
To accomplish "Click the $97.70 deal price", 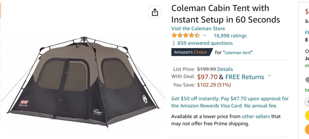I will tap(207, 77).
